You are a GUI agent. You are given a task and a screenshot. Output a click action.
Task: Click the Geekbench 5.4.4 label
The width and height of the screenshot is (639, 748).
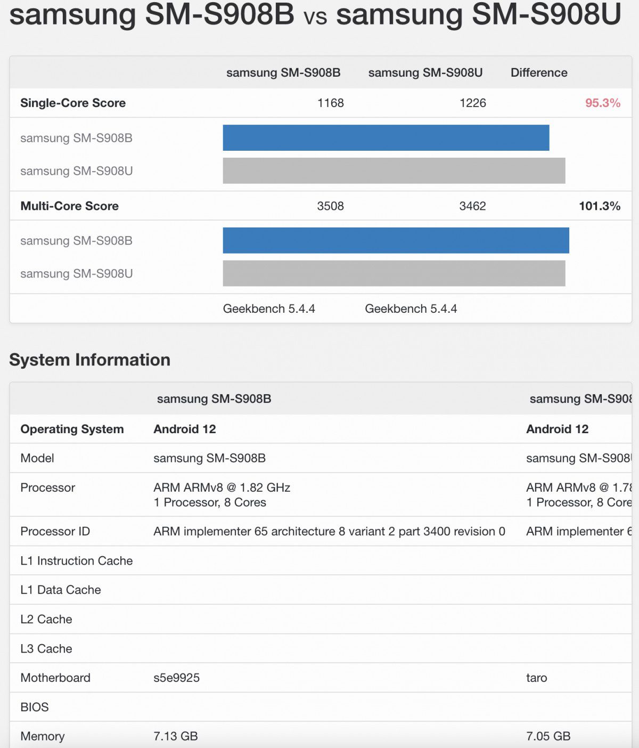(269, 308)
